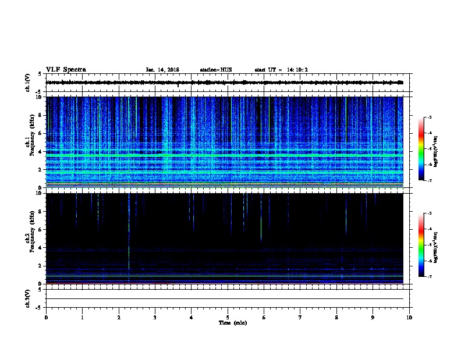The height and width of the screenshot is (356, 461).
Task: Click time axis tick label "4"
Action: (192, 317)
